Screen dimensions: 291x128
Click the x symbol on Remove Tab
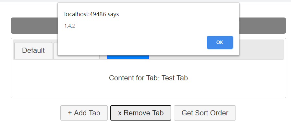[120, 113]
